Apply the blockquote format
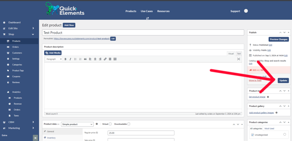The width and height of the screenshot is (292, 141). tap(85, 59)
